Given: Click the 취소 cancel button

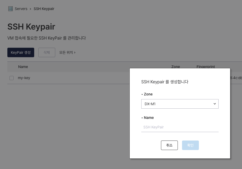Looking at the screenshot, I should [169, 145].
